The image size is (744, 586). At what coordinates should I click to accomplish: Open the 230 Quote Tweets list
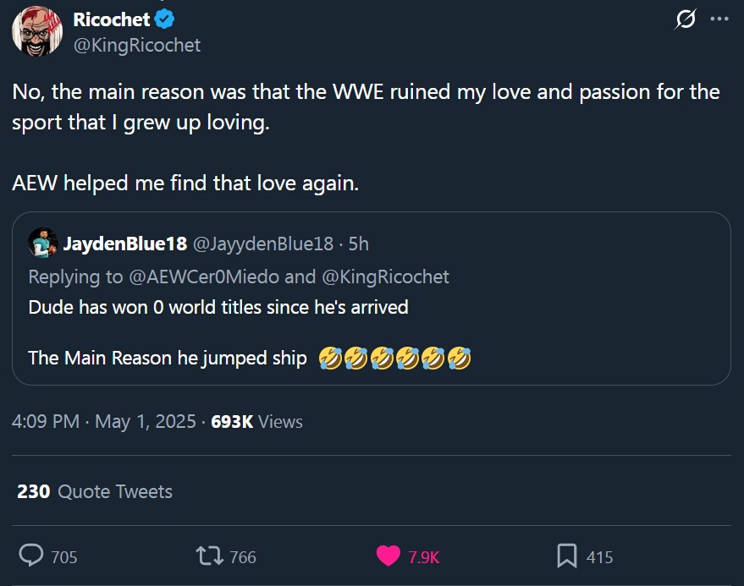click(95, 491)
